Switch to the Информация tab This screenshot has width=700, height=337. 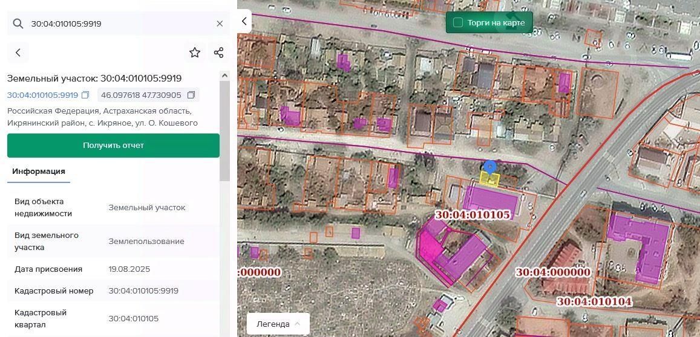[38, 172]
